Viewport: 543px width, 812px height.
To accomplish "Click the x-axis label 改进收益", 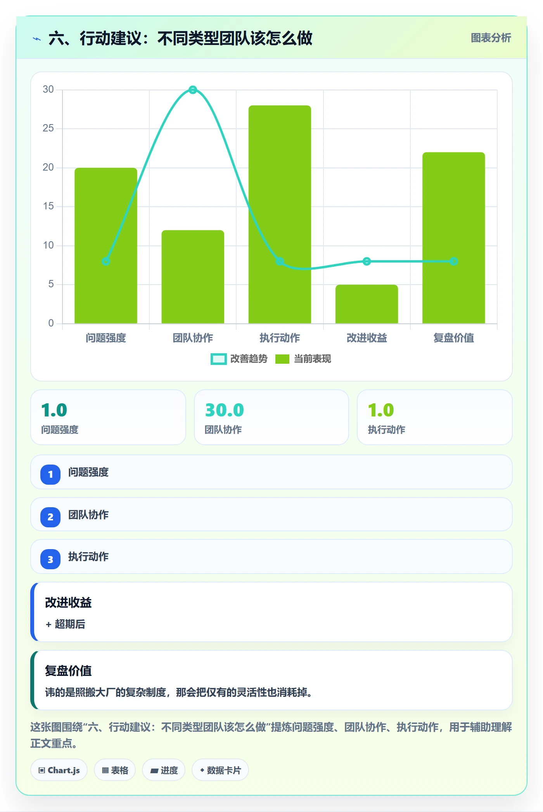I will [x=367, y=338].
